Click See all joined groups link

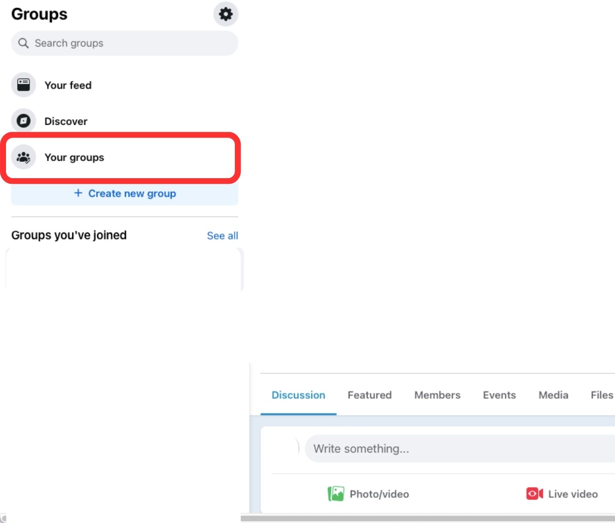pos(222,236)
